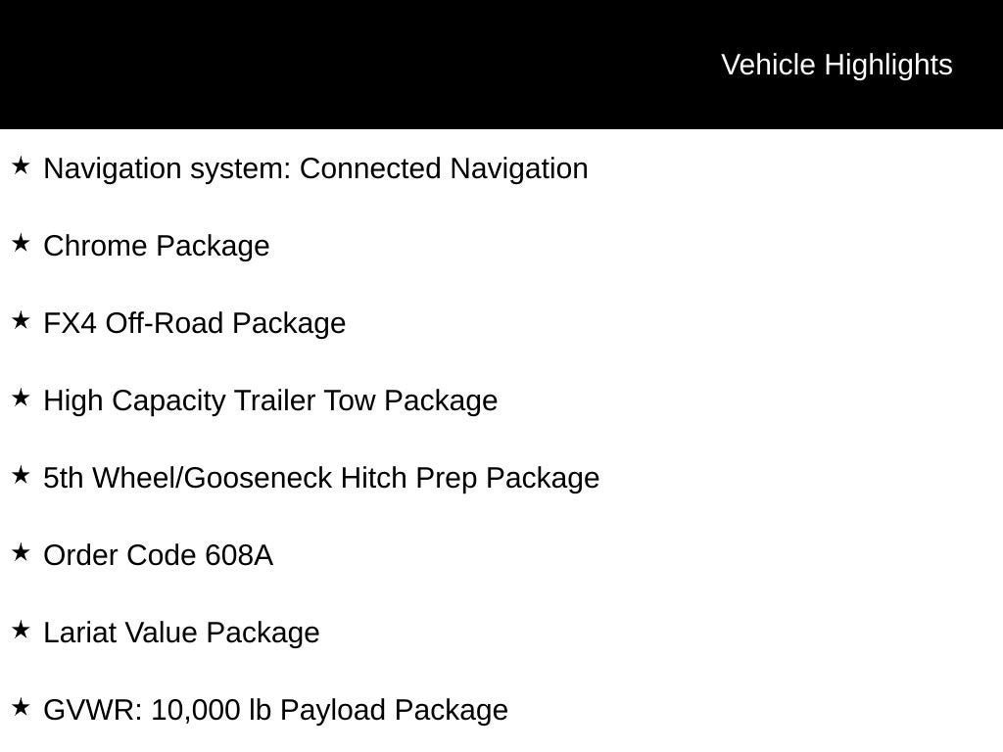Screen dimensions: 1003x752
Task: Select the Chrome Package text
Action: (x=157, y=246)
